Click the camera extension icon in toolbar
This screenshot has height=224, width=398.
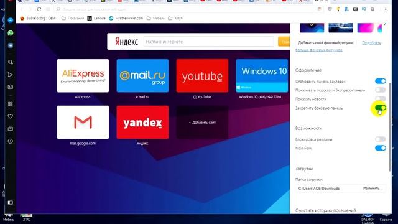(x=355, y=9)
